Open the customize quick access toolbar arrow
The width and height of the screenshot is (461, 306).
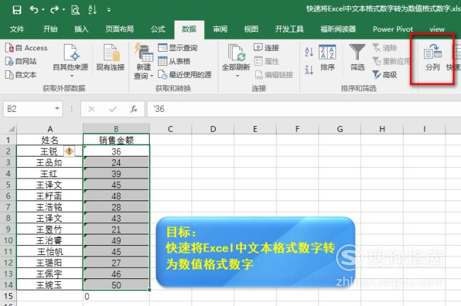(x=109, y=10)
